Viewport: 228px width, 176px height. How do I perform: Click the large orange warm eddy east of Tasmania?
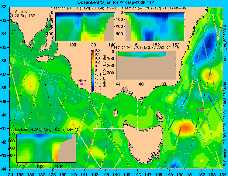tap(186, 128)
